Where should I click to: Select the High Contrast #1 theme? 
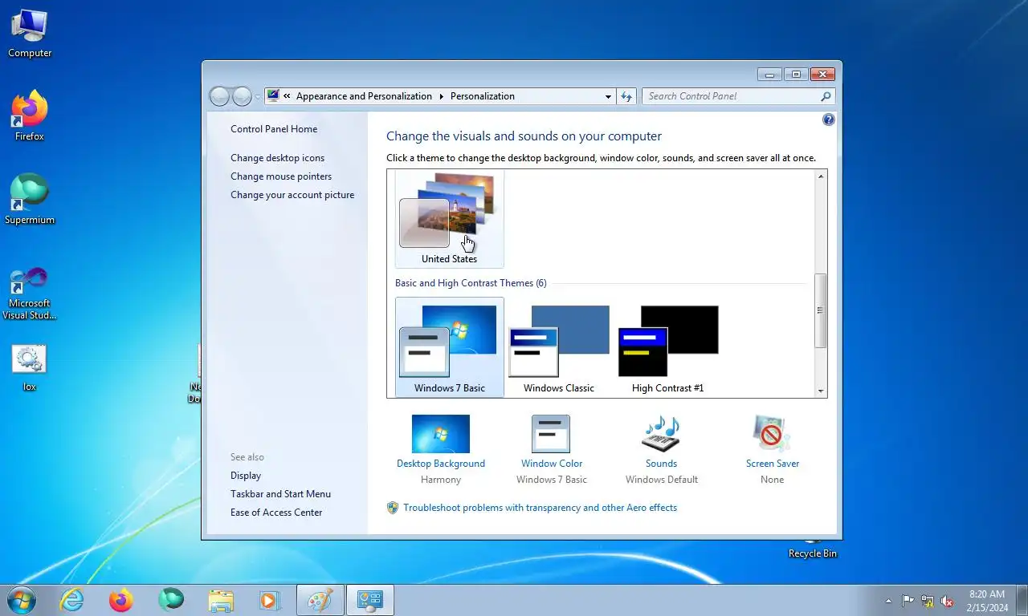coord(668,347)
